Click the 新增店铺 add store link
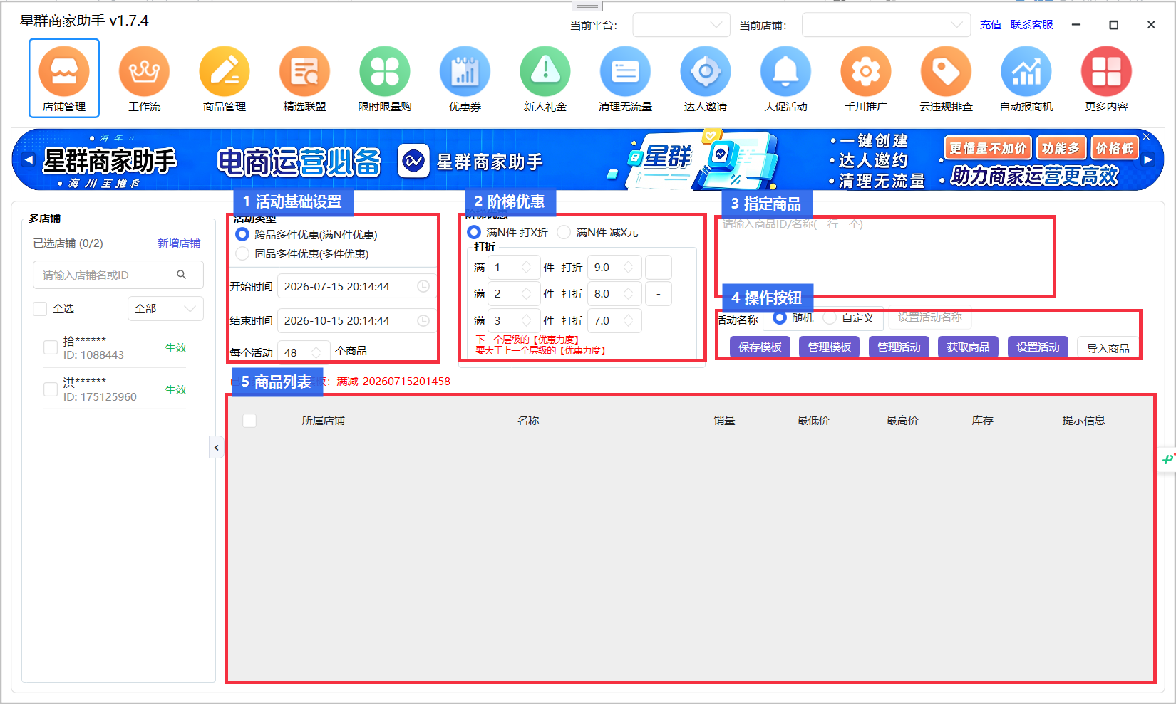The height and width of the screenshot is (704, 1176). (x=179, y=243)
